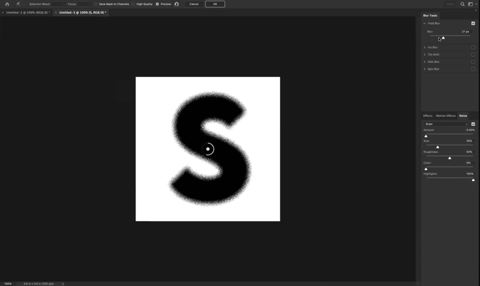Open the Blur Tools panel tab
The width and height of the screenshot is (480, 286).
click(x=430, y=15)
